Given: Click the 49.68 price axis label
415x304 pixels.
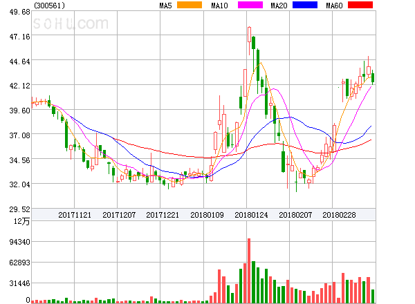Looking at the screenshot, I should click(x=20, y=12).
